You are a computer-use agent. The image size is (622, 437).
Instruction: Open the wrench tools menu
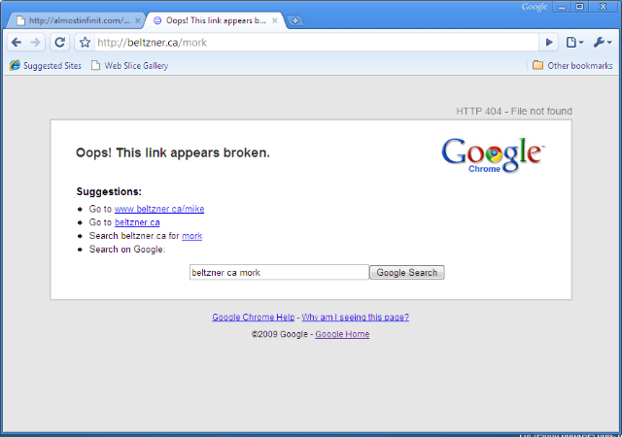[603, 42]
